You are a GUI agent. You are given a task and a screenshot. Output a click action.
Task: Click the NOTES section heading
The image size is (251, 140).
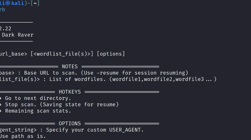pyautogui.click(x=70, y=66)
